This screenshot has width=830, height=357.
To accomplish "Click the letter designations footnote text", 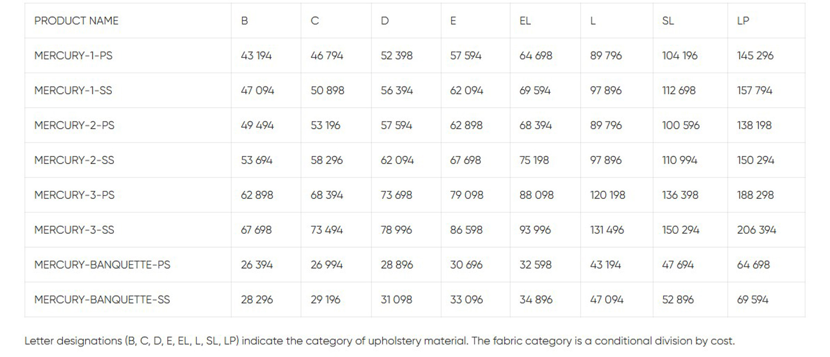I will (379, 341).
